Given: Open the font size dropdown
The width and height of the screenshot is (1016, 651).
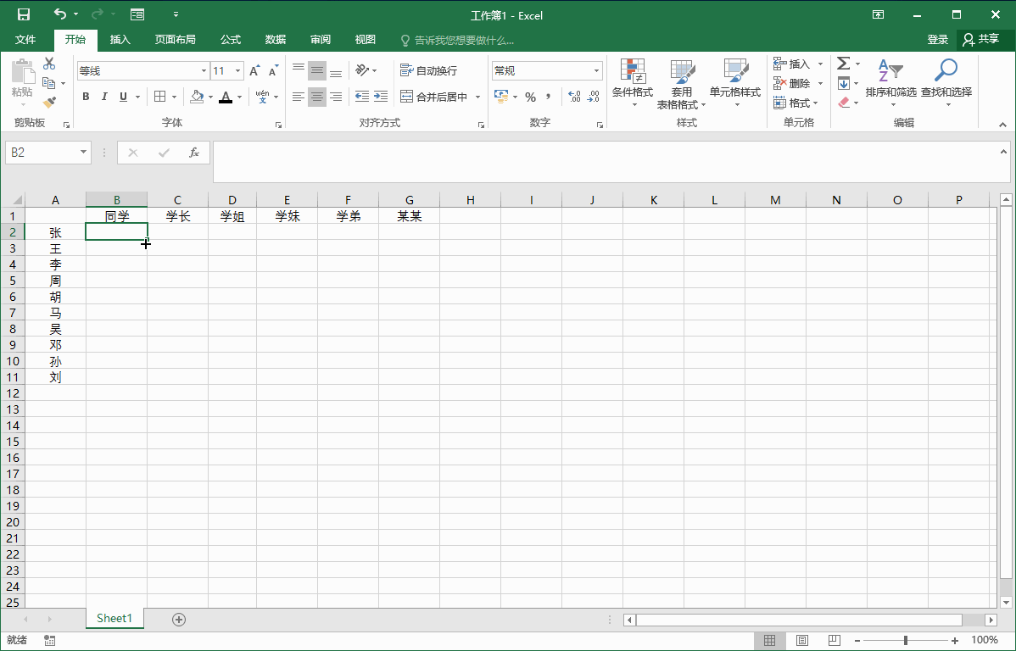Looking at the screenshot, I should point(237,70).
